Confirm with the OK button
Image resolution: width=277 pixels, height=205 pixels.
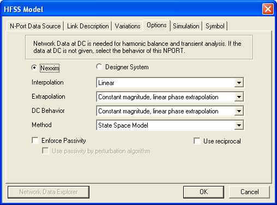click(203, 192)
